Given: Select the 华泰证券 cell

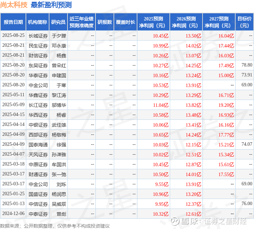Looking at the screenshot, I should 38,75.
